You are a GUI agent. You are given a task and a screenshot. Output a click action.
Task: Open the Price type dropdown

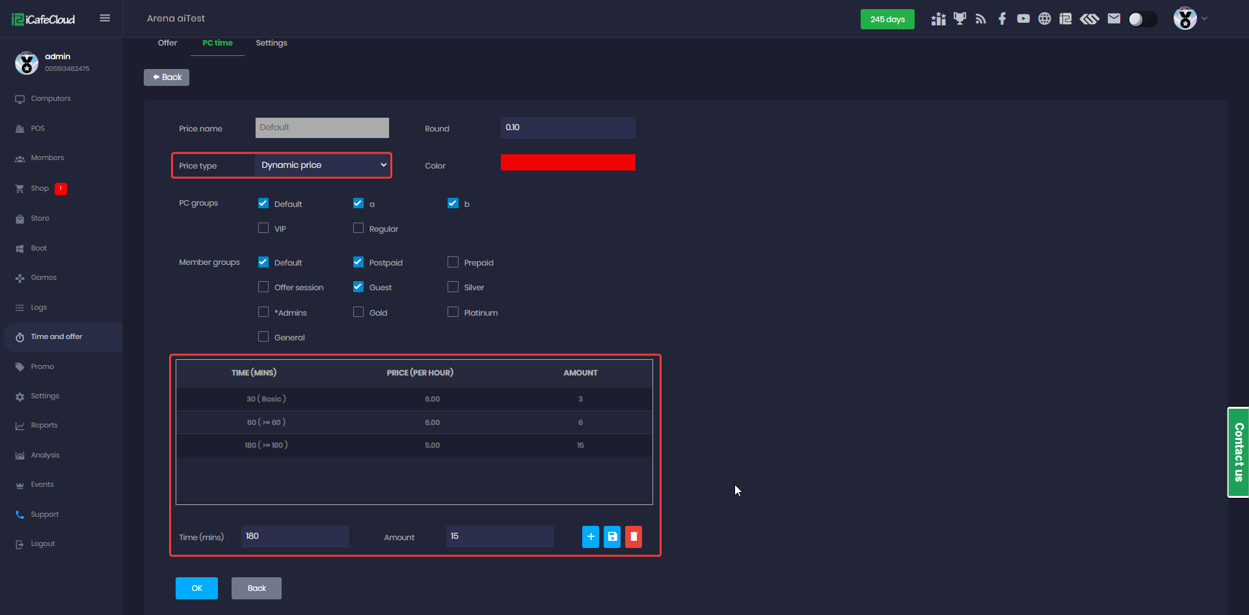click(x=323, y=165)
